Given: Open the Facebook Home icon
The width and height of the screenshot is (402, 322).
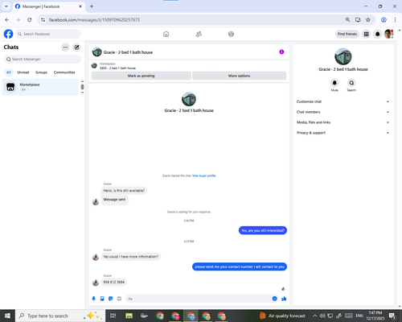Looking at the screenshot, I should (x=166, y=34).
